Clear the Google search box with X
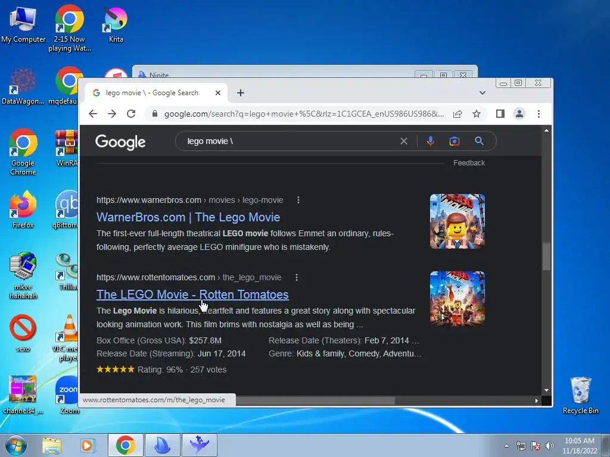The height and width of the screenshot is (457, 610). [x=404, y=141]
